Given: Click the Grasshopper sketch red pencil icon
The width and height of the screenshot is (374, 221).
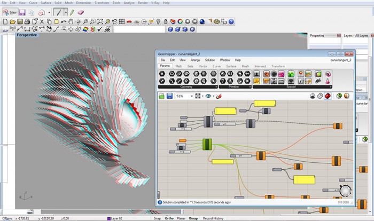Looking at the screenshot, I should point(219,96).
